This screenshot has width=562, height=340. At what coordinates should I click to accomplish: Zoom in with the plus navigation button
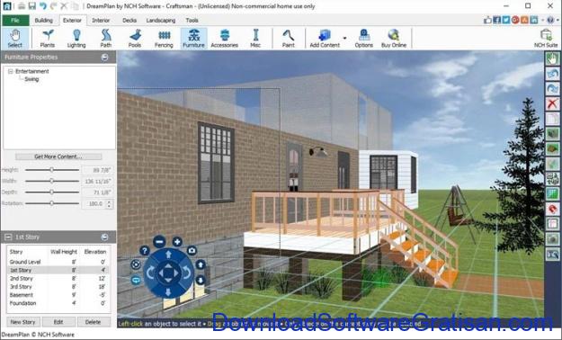click(x=177, y=241)
